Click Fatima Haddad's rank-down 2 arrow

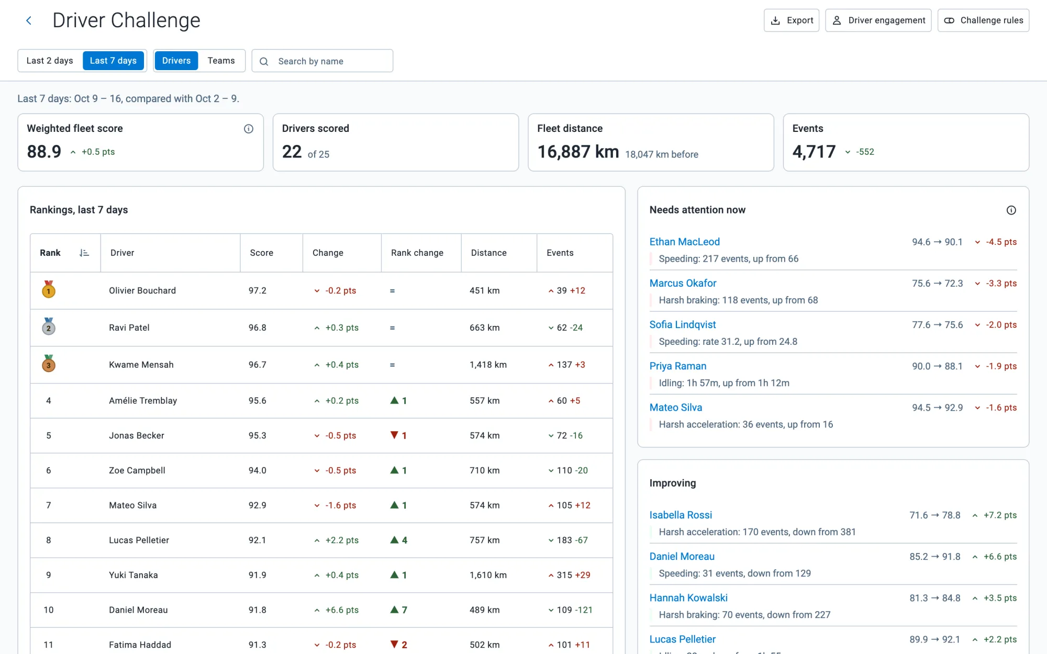[x=395, y=645]
